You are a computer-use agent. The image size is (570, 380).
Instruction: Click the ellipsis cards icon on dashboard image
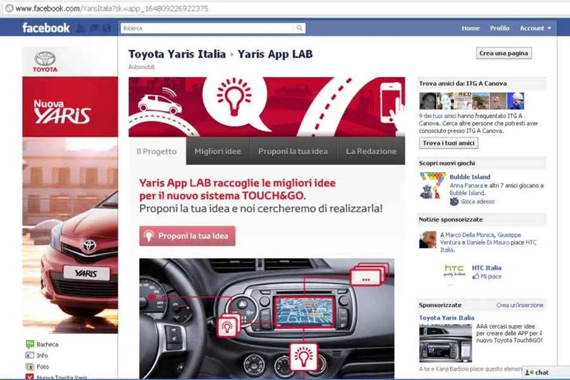coord(368,275)
